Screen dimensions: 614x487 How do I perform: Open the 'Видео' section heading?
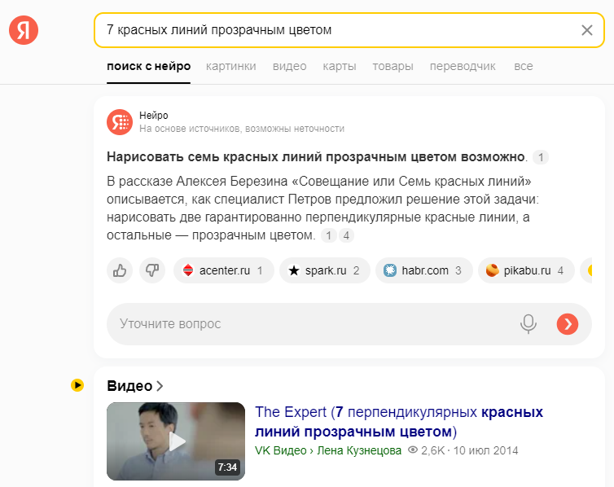129,386
